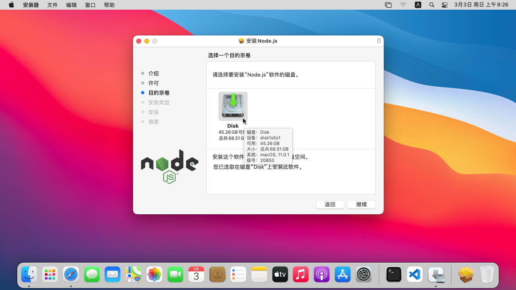
Task: Click the 安装类型 step in sidebar
Action: pyautogui.click(x=159, y=102)
